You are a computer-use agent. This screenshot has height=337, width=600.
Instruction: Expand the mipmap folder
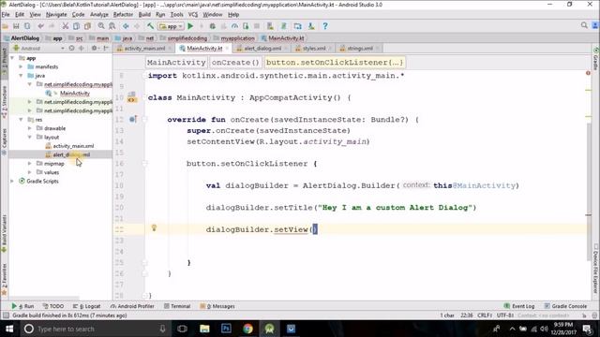(x=30, y=164)
